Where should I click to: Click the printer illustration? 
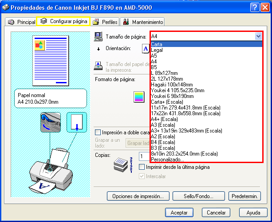pos(51,171)
